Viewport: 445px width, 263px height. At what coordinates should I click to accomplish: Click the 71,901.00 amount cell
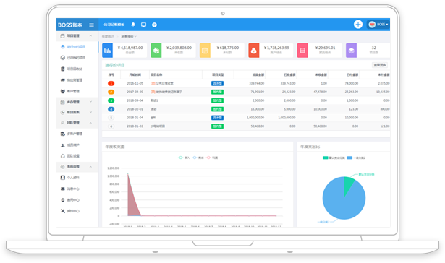pos(258,92)
